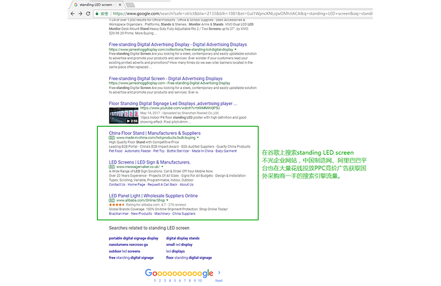Click the Google URL in the address bar
Screen dimensions: 441x286
click(x=242, y=14)
